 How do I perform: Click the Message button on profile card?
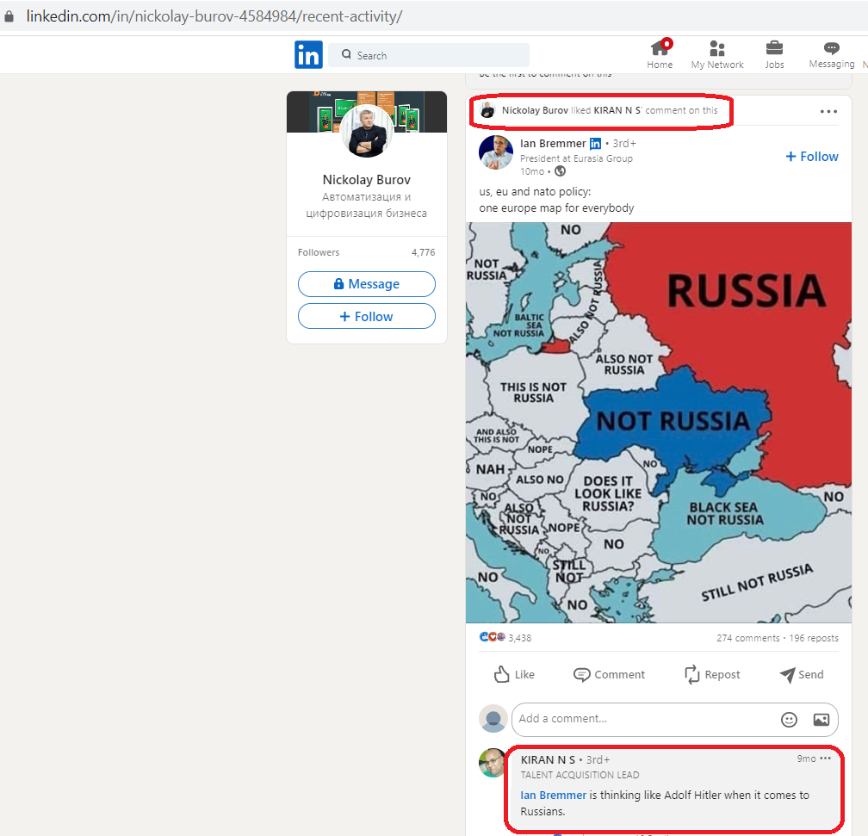coord(367,284)
